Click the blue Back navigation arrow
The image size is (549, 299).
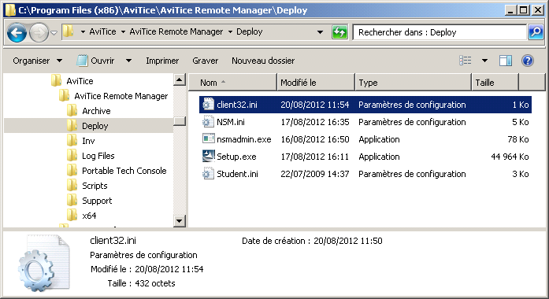[17, 33]
